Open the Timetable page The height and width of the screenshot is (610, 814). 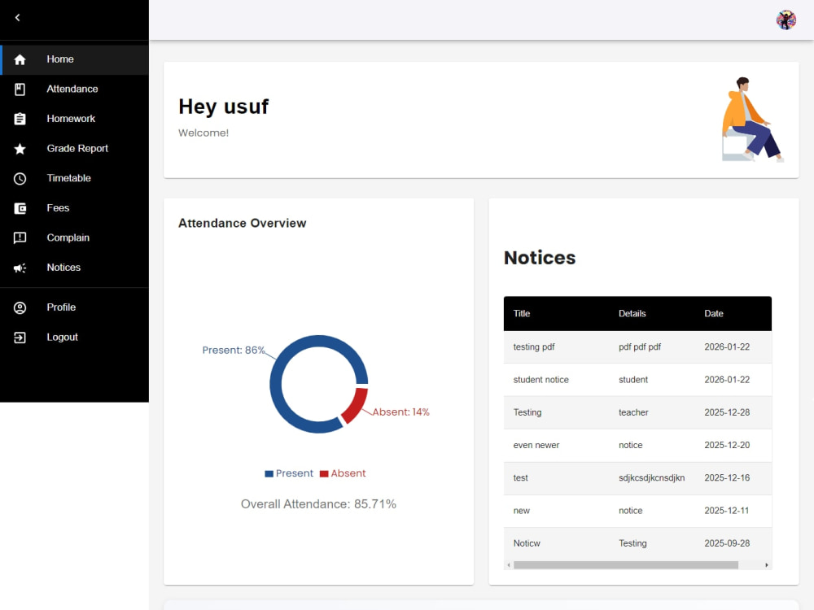click(x=75, y=178)
